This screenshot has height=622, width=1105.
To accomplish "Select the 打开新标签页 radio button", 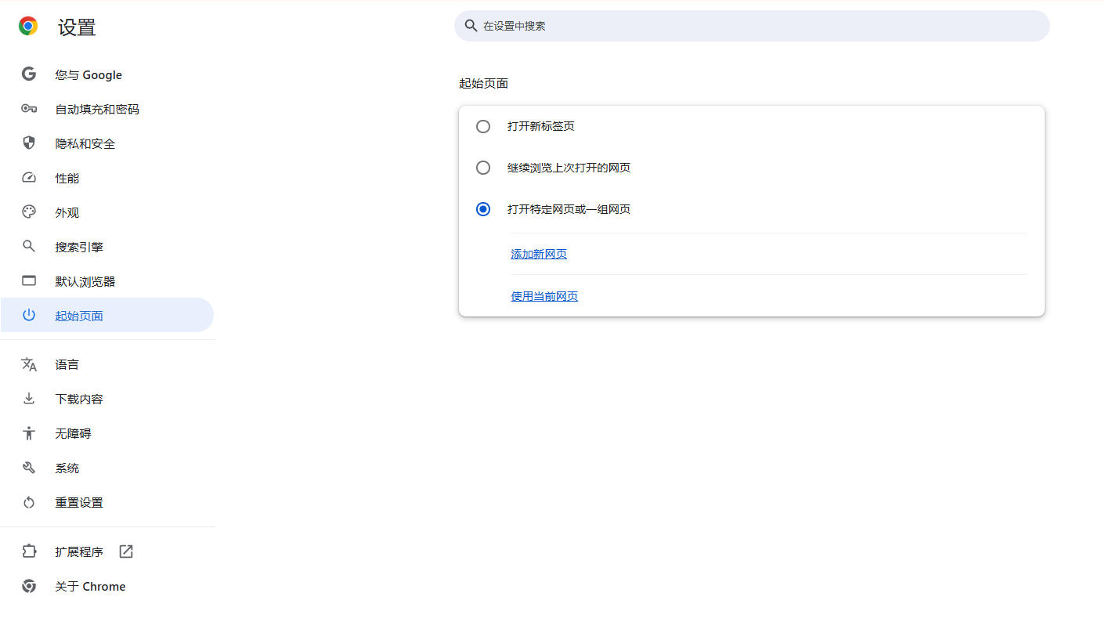I will 483,126.
